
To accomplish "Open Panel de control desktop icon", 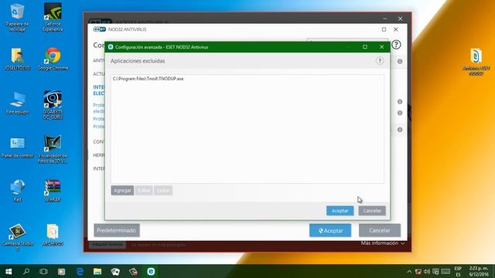I will click(17, 147).
